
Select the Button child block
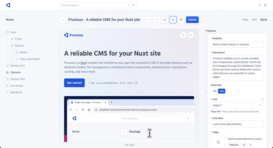coord(23,52)
